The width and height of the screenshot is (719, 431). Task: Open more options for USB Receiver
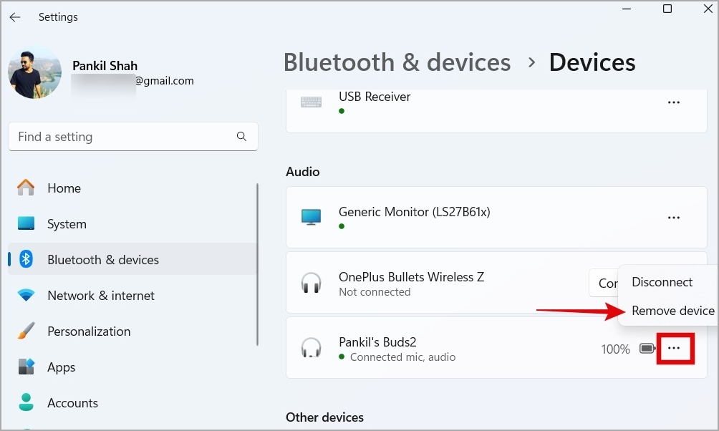(673, 103)
